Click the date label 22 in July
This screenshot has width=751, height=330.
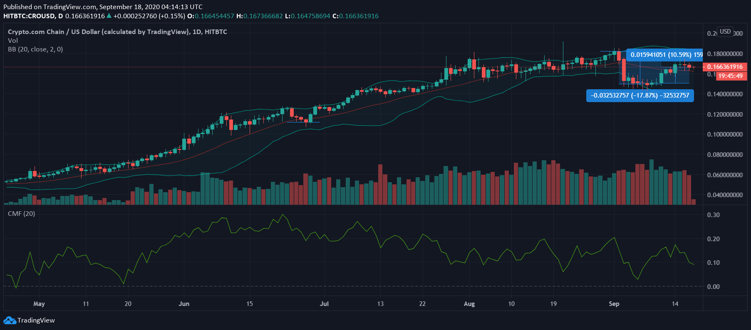pyautogui.click(x=422, y=304)
